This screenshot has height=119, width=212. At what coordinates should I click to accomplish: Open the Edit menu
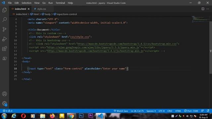pos(17,3)
